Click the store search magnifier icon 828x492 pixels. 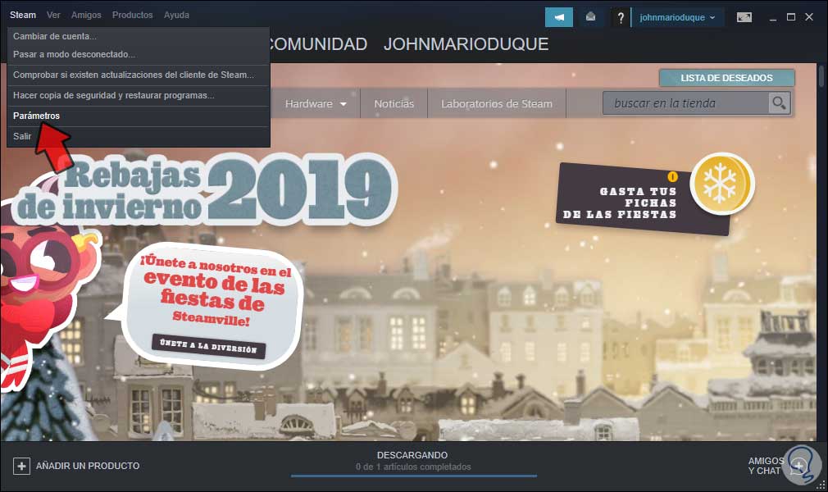click(779, 103)
